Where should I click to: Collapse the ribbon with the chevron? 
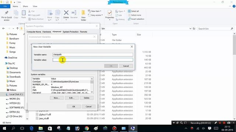coord(230,6)
